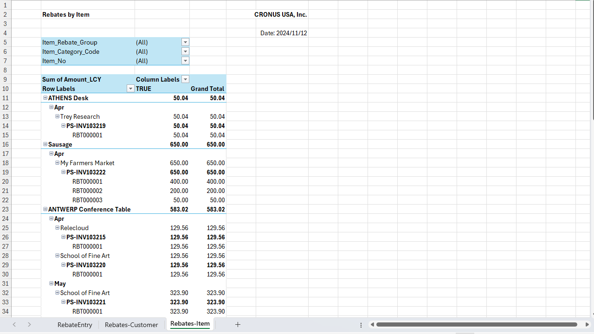Select RBT000002 row label
Viewport: 594px width, 334px height.
coord(88,191)
